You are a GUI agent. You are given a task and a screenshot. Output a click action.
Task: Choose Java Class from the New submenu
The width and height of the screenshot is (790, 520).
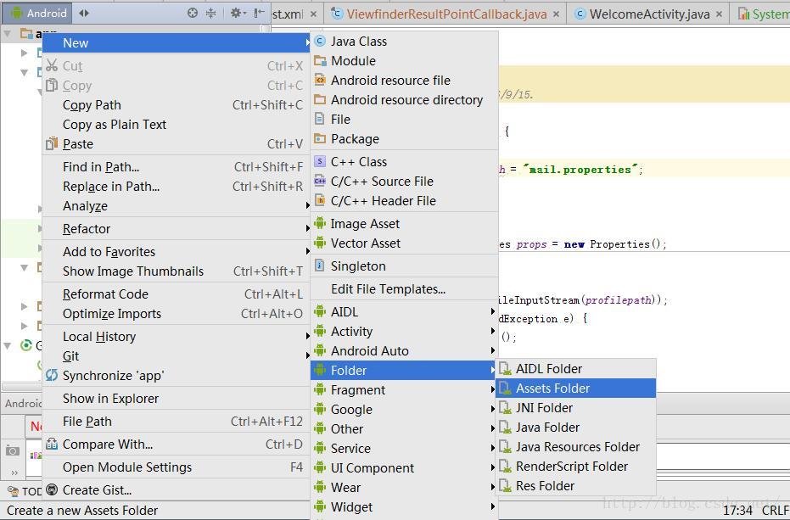coord(404,42)
